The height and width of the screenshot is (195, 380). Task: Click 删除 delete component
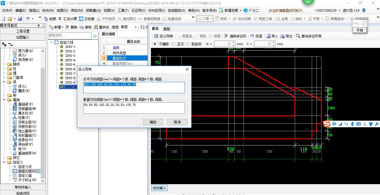72,27
